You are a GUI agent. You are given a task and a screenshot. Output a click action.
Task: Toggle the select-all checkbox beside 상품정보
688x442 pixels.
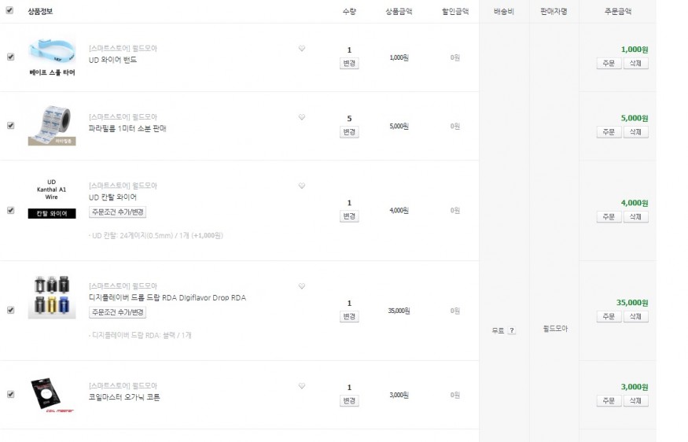click(9, 11)
